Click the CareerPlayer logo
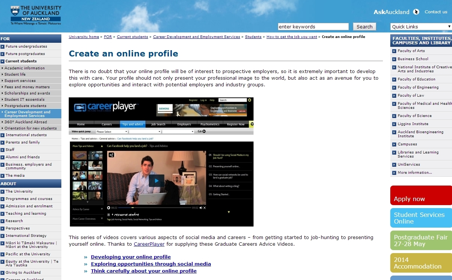 pyautogui.click(x=105, y=107)
